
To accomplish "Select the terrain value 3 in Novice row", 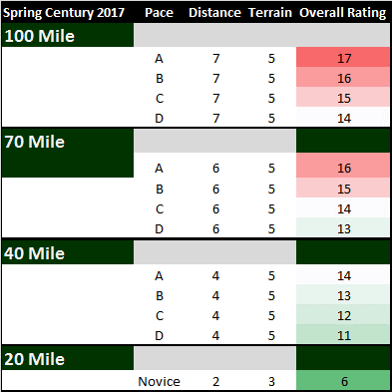I will pyautogui.click(x=271, y=381).
